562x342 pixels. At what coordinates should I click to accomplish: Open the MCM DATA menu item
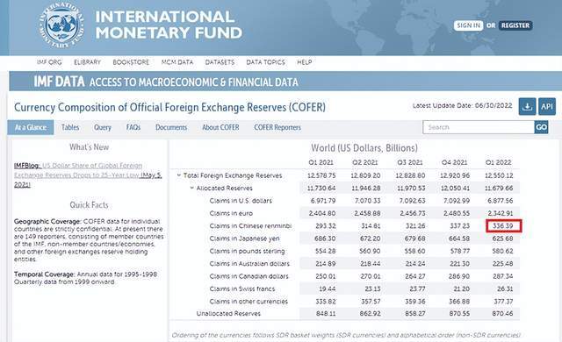(177, 62)
